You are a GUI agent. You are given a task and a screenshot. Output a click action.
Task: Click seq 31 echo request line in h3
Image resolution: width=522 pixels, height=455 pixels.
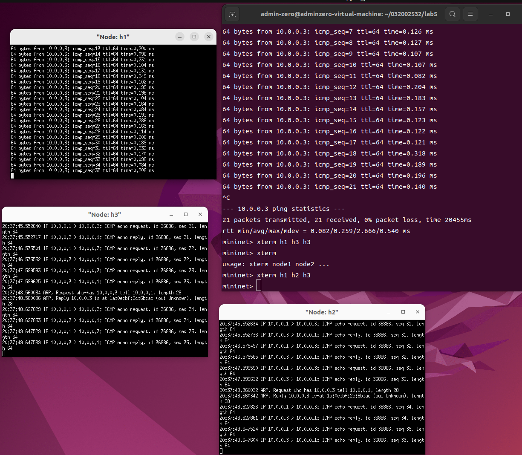(x=105, y=229)
